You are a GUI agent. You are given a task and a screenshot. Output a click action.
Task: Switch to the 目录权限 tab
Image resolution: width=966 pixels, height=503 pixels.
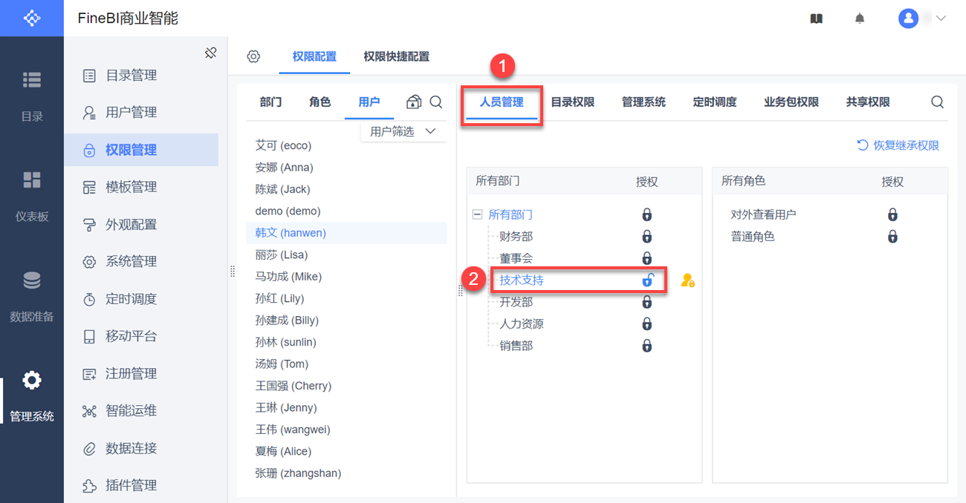tap(572, 102)
